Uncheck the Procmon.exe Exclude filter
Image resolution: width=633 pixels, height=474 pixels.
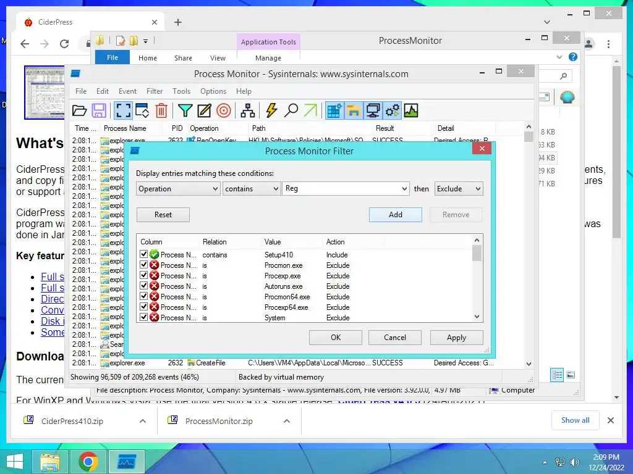143,265
